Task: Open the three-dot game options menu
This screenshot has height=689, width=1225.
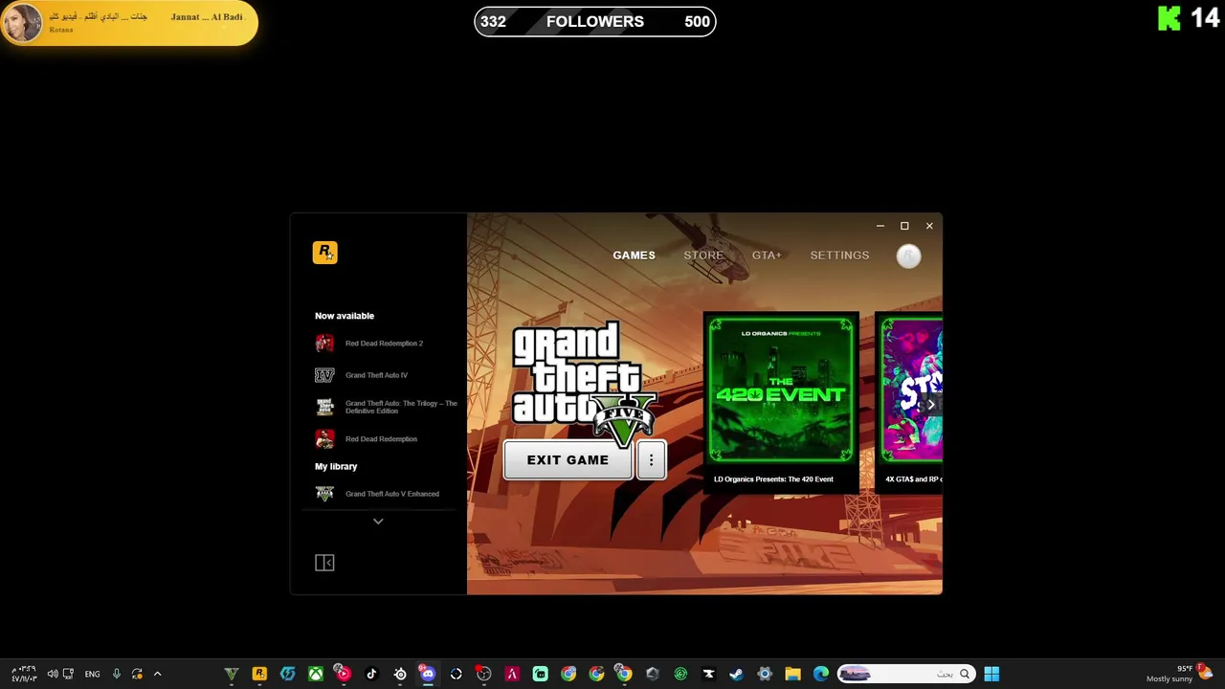Action: 651,460
